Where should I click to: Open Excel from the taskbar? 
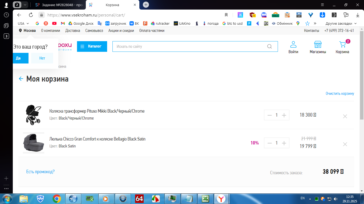click(x=205, y=199)
